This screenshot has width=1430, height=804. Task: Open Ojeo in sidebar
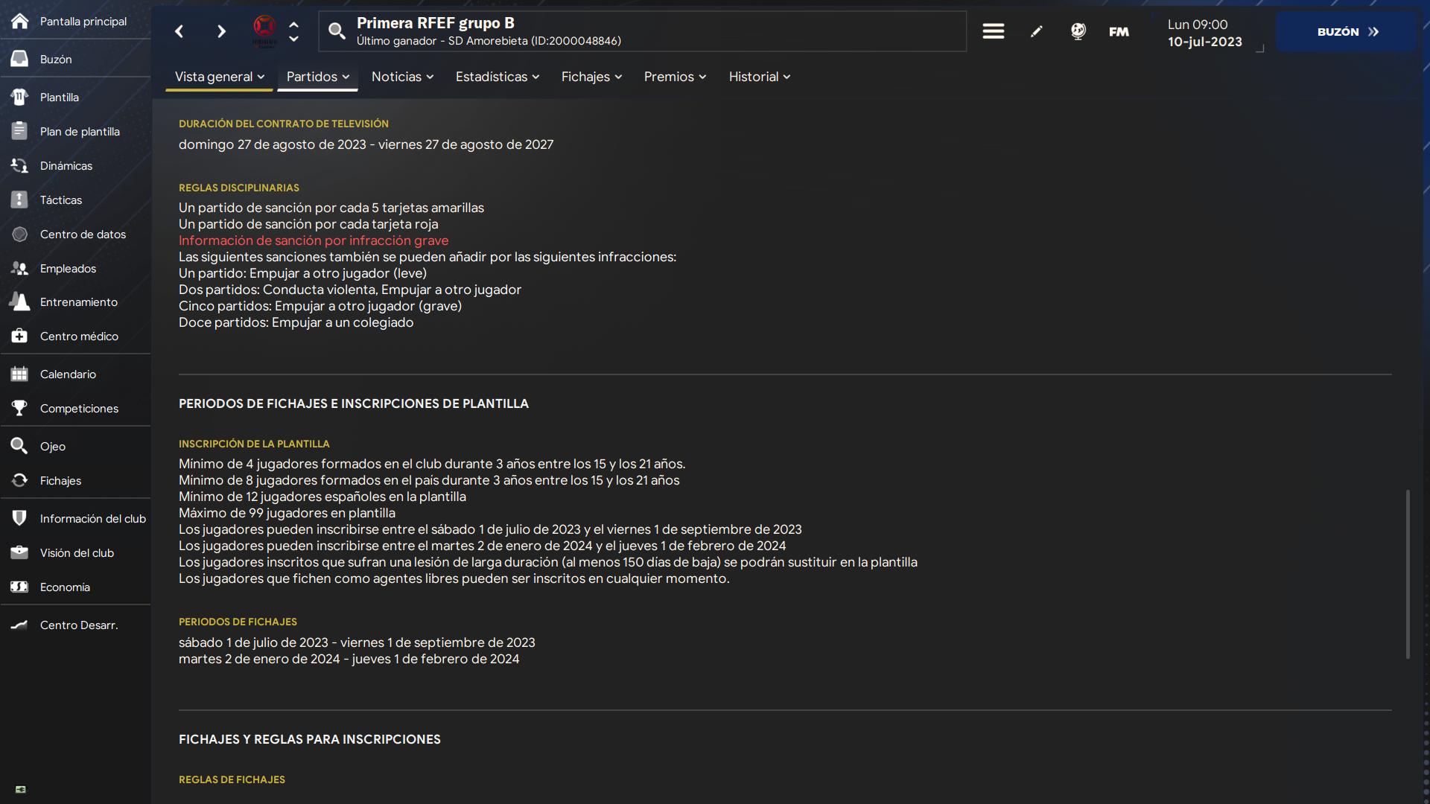[53, 446]
